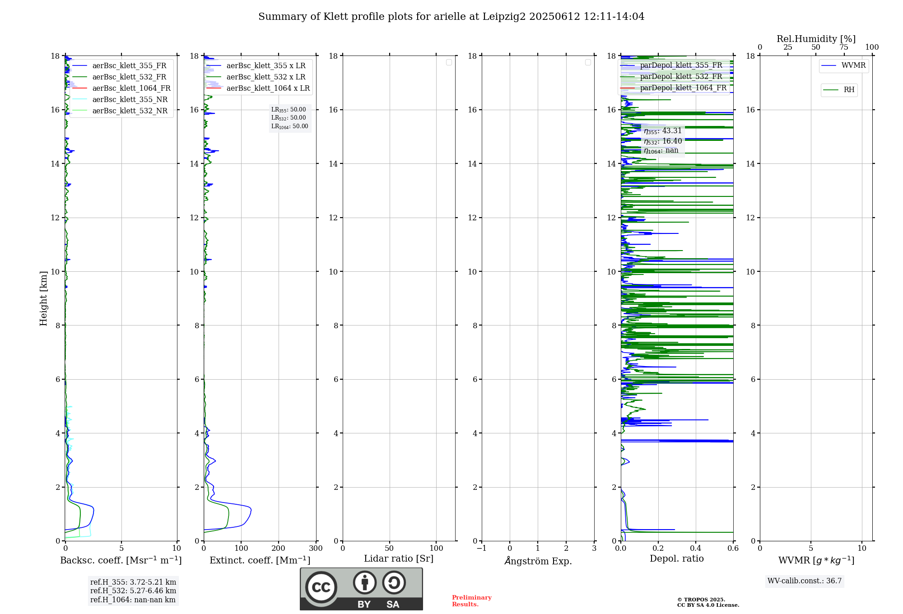Click the LR532: 50.00 value
Viewport: 903px width, 614px height.
coord(289,118)
